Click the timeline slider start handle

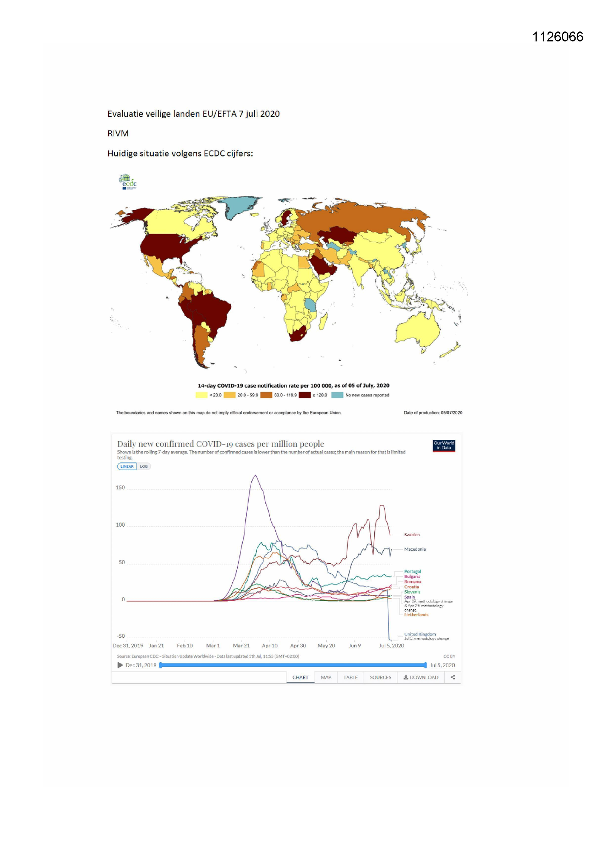(161, 665)
